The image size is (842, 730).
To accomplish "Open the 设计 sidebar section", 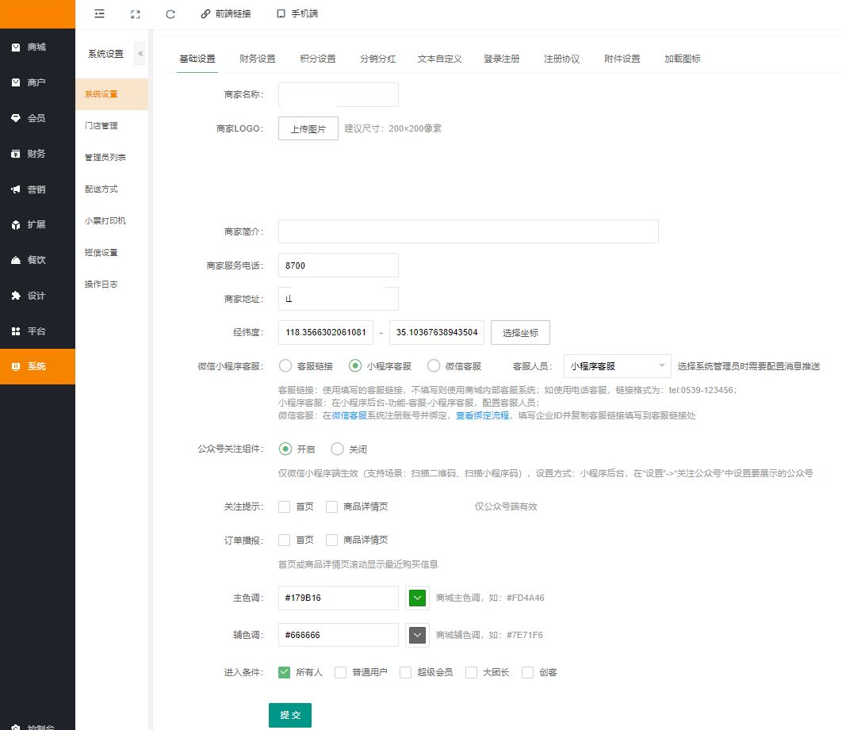I will tap(36, 296).
